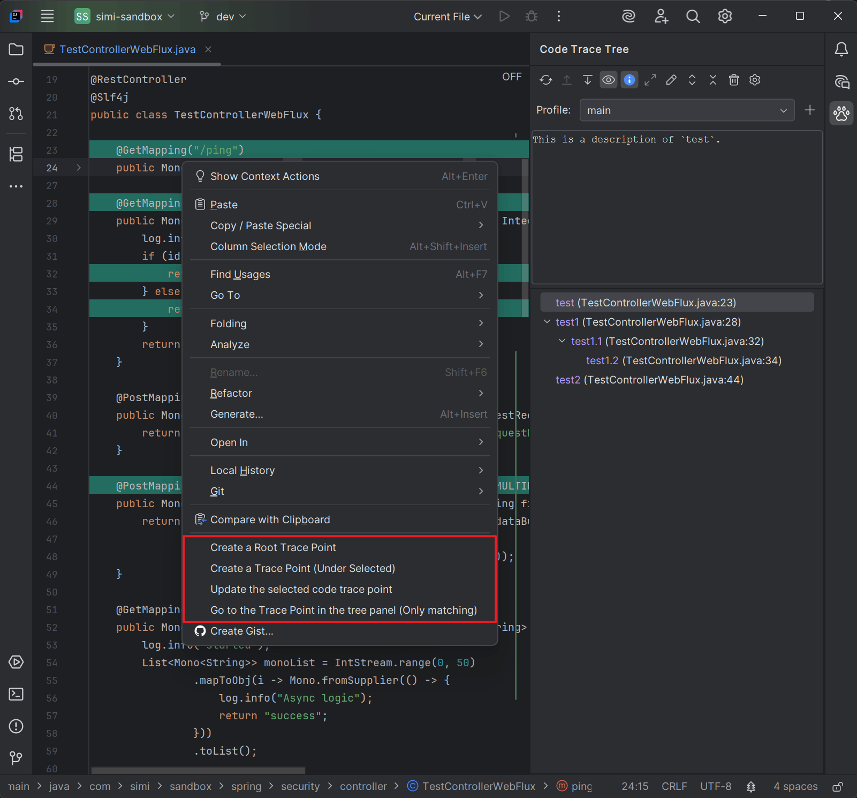Click Create Gist menu entry
The image size is (857, 798).
[x=340, y=631]
